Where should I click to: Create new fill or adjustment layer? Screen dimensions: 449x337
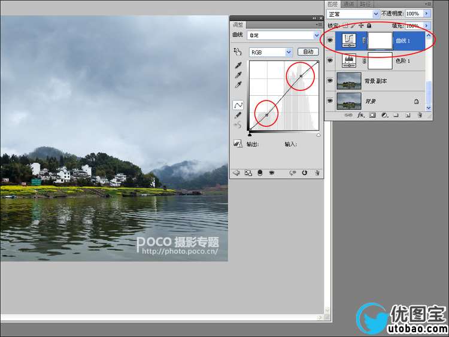(x=384, y=115)
